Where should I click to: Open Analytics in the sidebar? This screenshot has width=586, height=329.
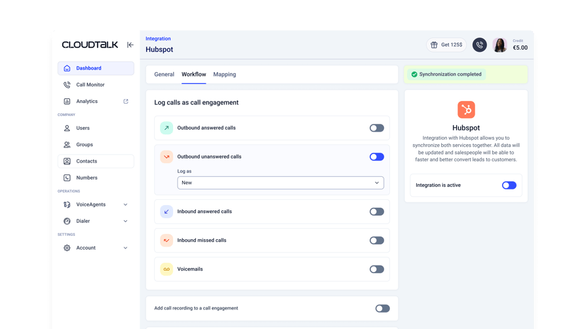click(x=96, y=102)
